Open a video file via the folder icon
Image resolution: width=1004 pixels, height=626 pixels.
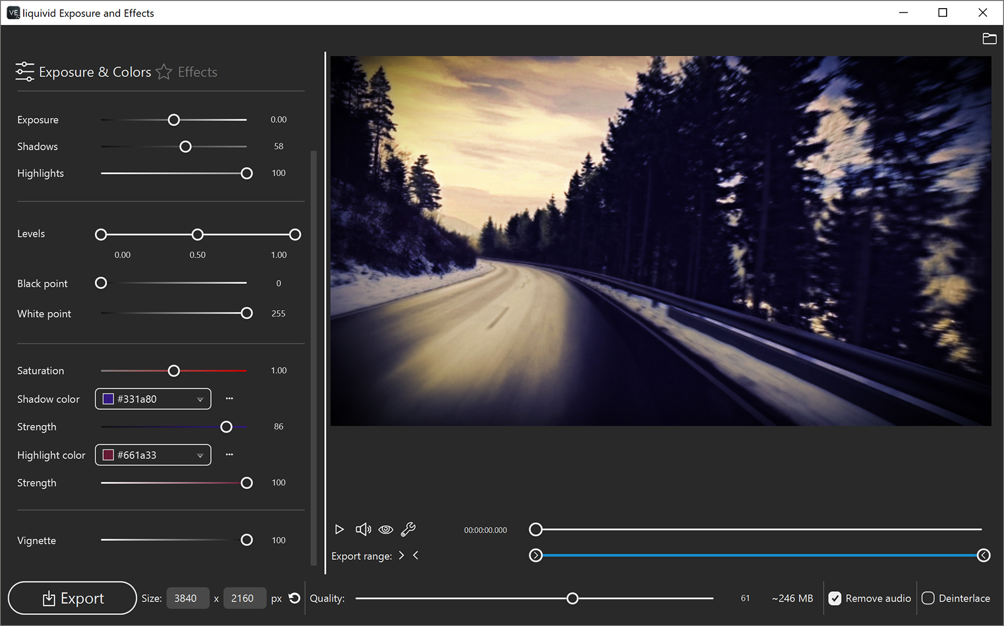click(990, 38)
